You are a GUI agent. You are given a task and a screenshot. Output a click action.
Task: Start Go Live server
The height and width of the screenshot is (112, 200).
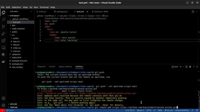(169, 110)
